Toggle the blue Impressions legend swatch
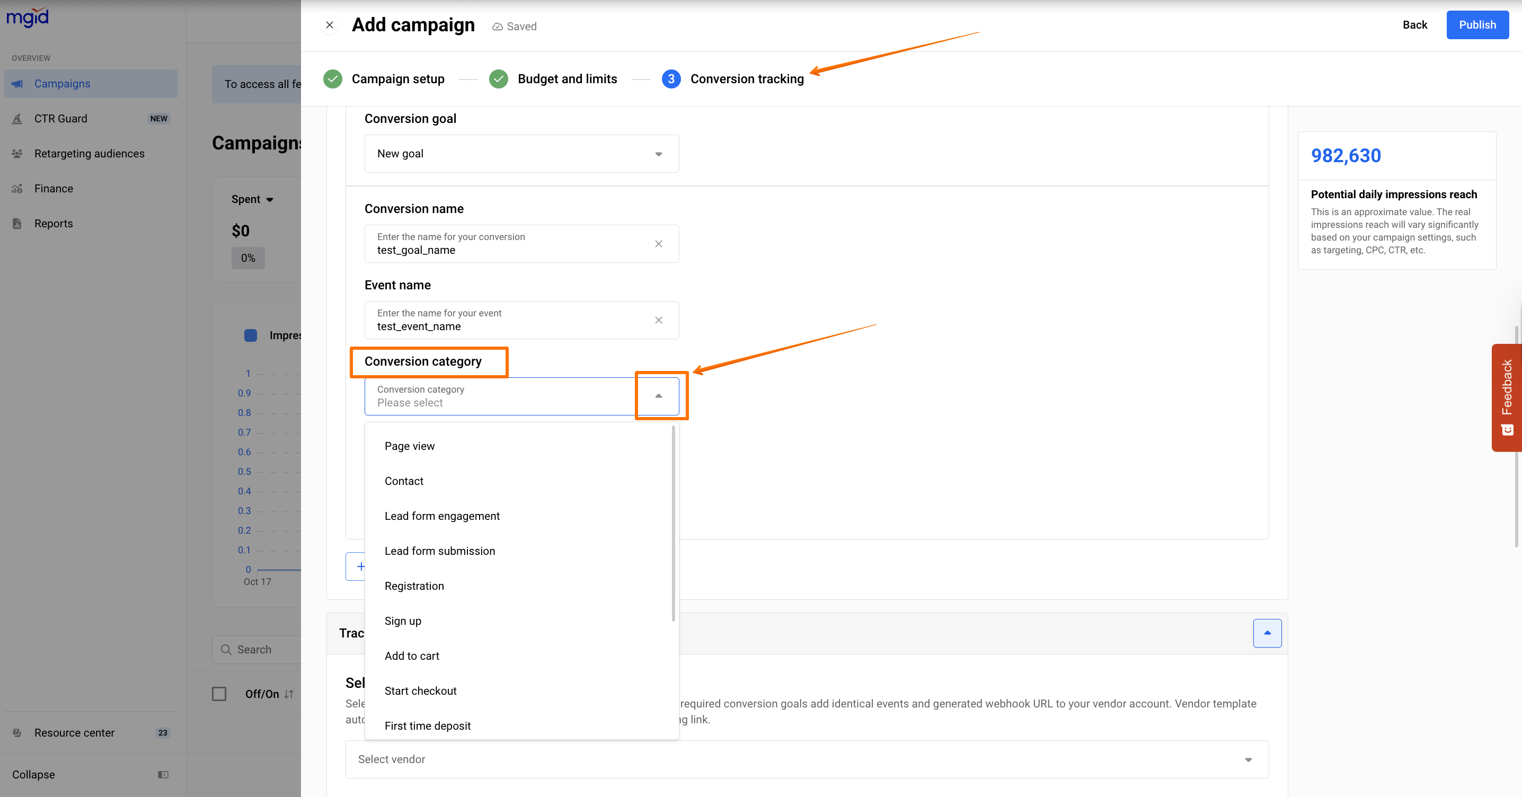This screenshot has width=1522, height=797. pyautogui.click(x=251, y=335)
